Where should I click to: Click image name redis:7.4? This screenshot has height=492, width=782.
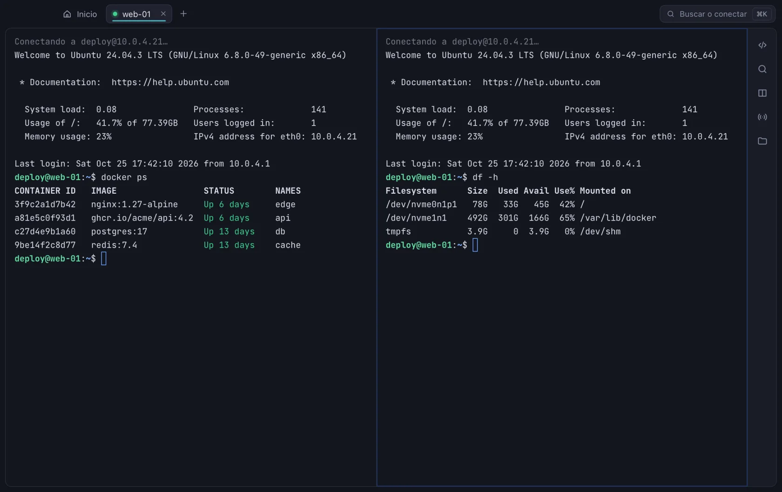tap(114, 245)
